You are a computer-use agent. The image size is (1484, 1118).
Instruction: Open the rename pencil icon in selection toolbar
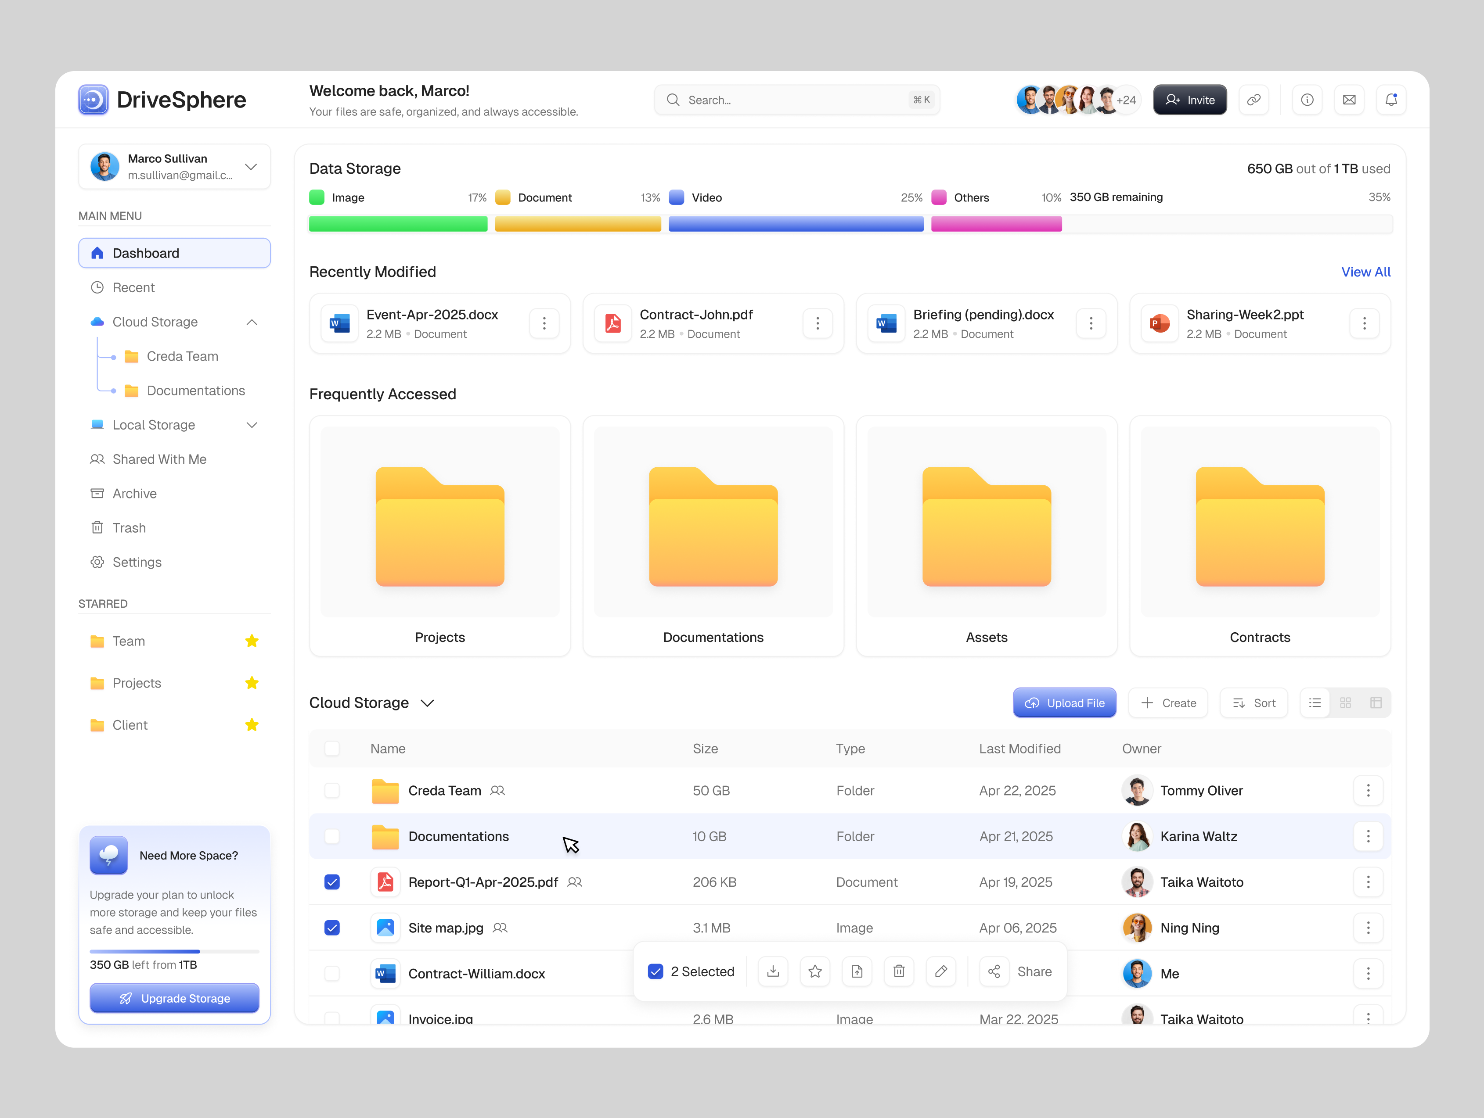tap(940, 971)
